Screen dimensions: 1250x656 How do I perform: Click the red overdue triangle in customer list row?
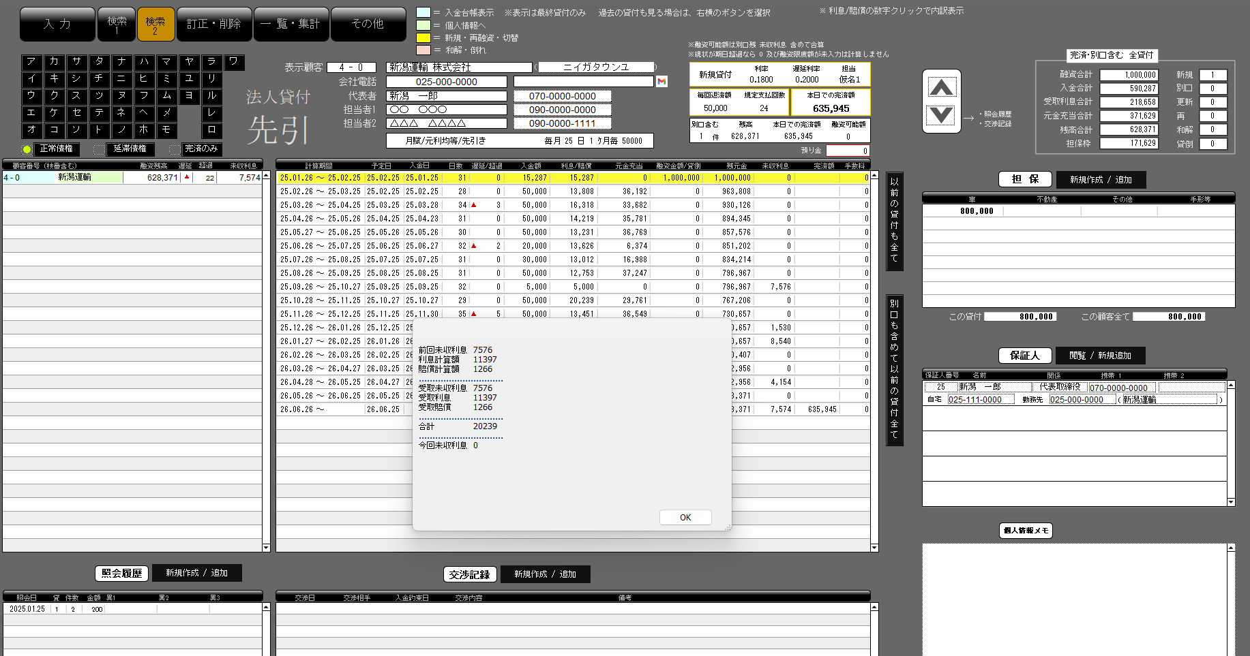point(187,177)
